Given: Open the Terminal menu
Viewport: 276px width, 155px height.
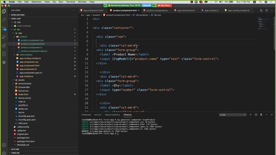Looking at the screenshot, I should tap(70, 2).
